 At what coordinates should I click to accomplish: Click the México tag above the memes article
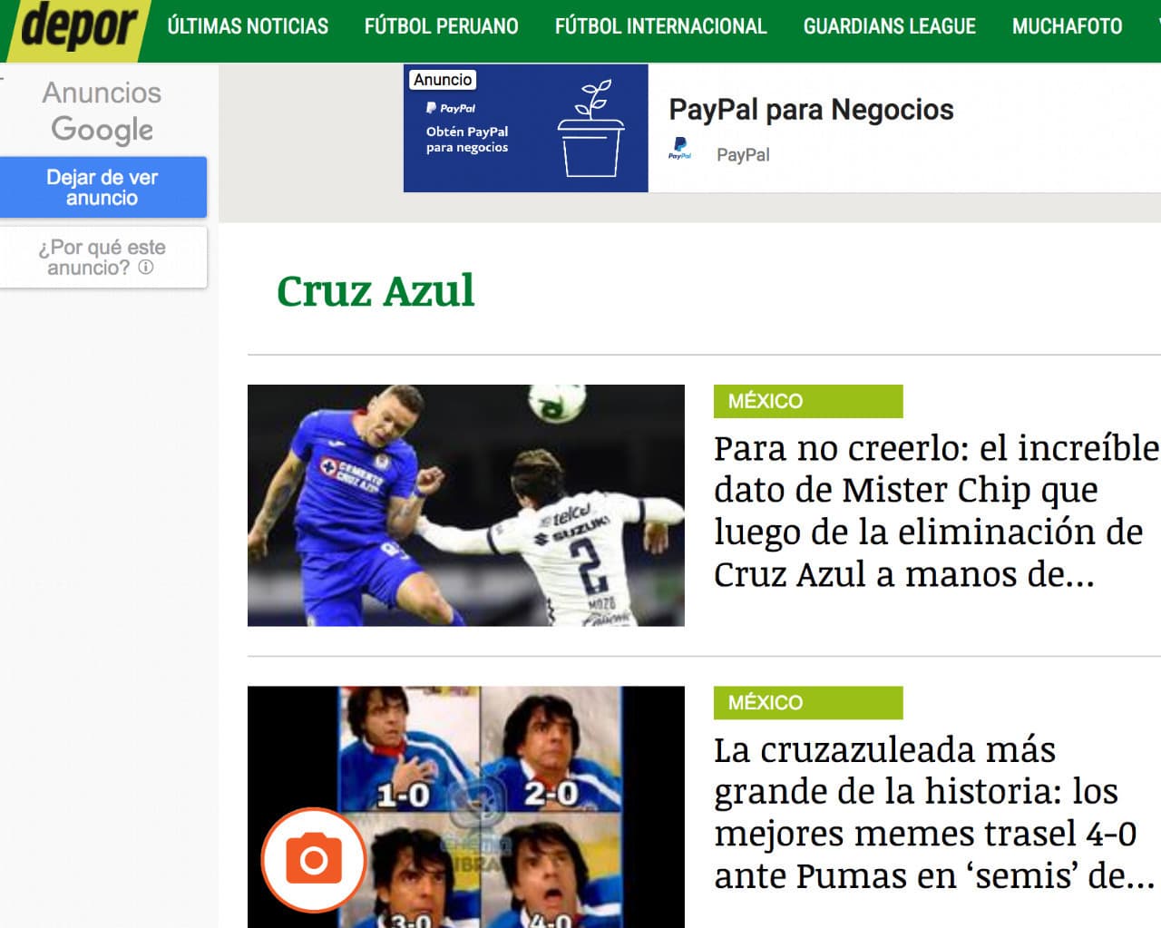[807, 702]
